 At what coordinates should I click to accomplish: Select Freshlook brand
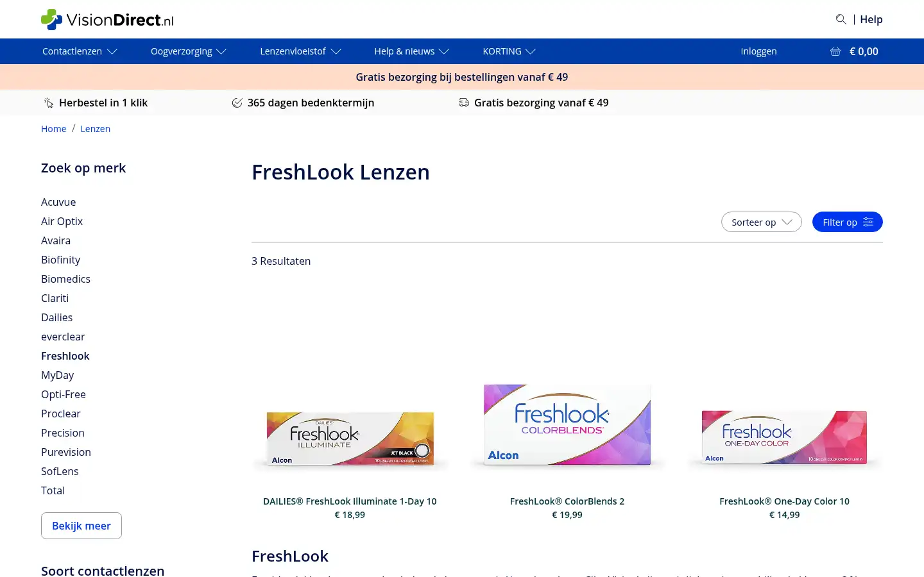tap(65, 356)
